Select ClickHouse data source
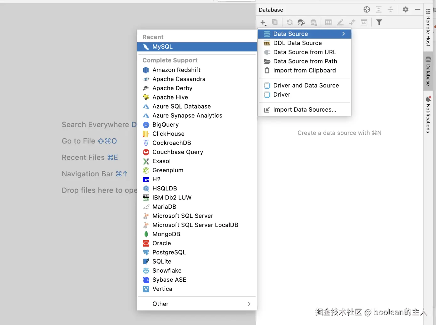The image size is (436, 325). (197, 134)
